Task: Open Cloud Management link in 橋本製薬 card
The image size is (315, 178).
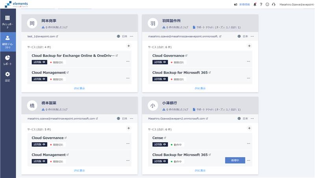Action: point(50,155)
